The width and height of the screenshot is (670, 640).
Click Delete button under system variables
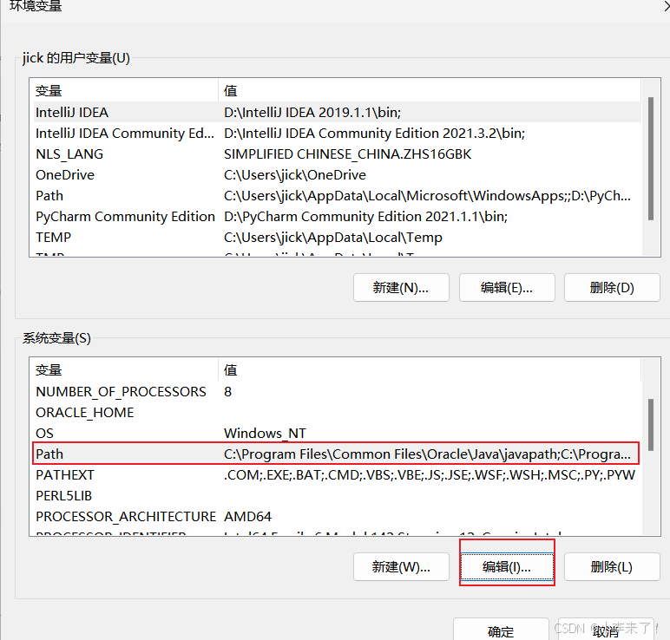click(612, 567)
